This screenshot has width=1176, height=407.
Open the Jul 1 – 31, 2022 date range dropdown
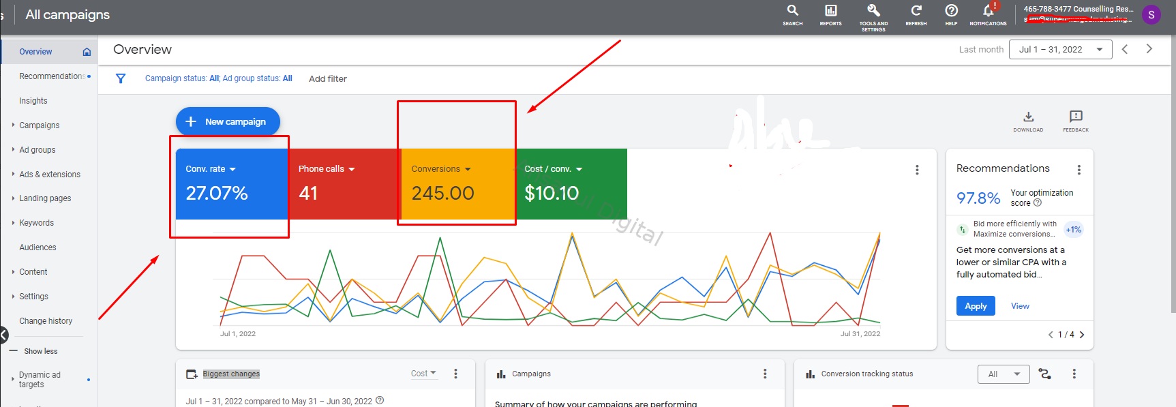(1060, 49)
